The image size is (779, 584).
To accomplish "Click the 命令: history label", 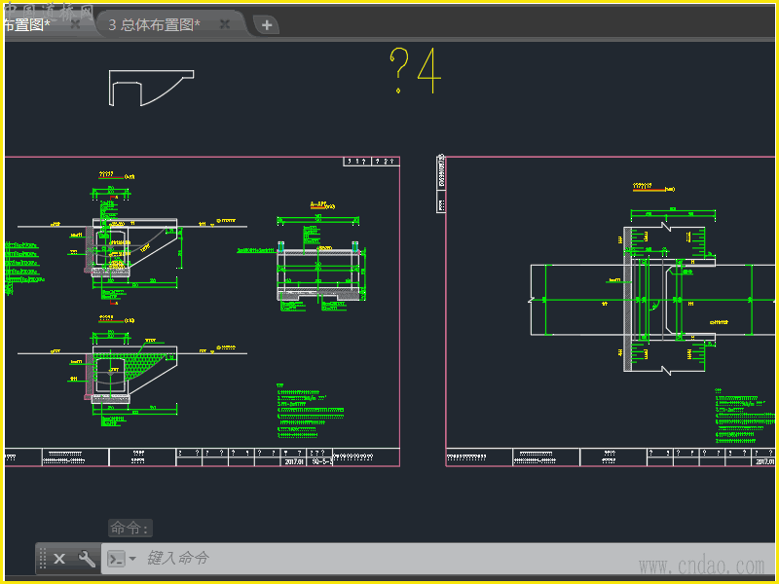I will point(130,529).
